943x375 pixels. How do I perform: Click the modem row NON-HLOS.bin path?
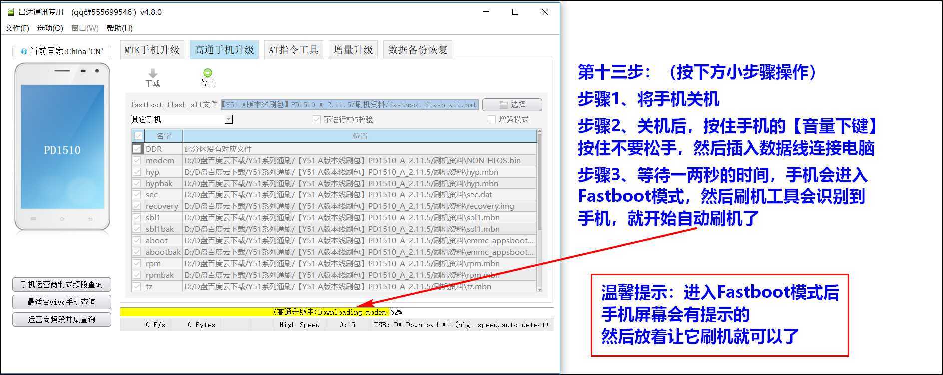(x=353, y=160)
